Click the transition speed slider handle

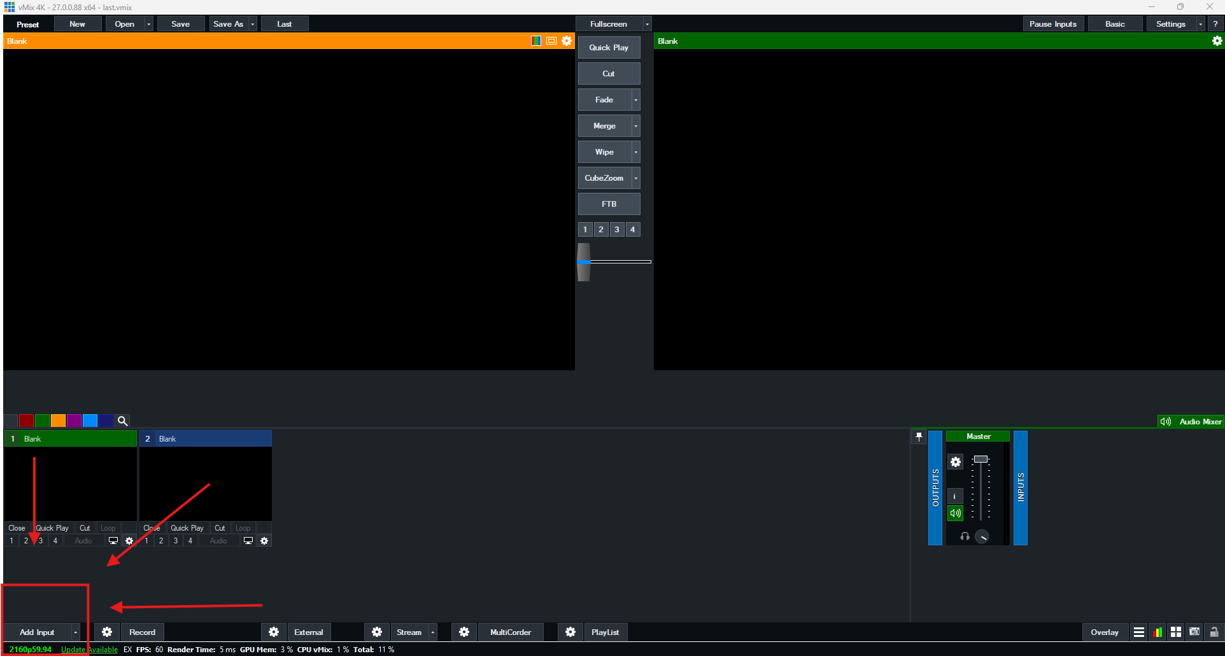583,262
